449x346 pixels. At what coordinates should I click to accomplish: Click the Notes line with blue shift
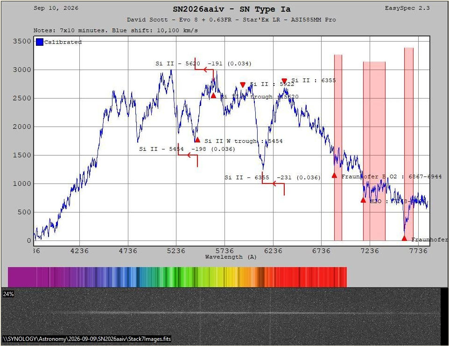(116, 30)
